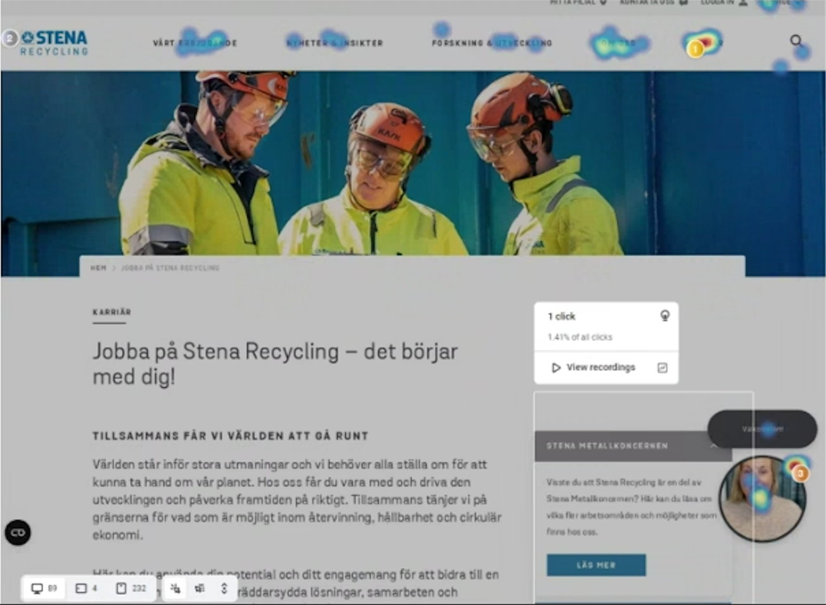Click the KARRIÄR label

point(111,312)
